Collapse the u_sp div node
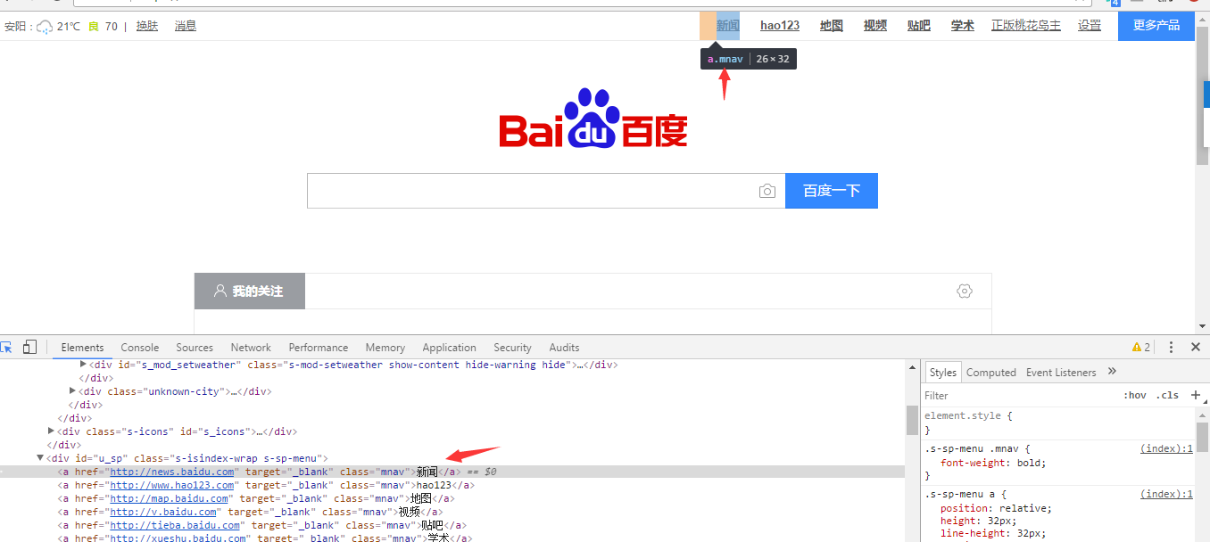The image size is (1210, 542). coord(40,458)
